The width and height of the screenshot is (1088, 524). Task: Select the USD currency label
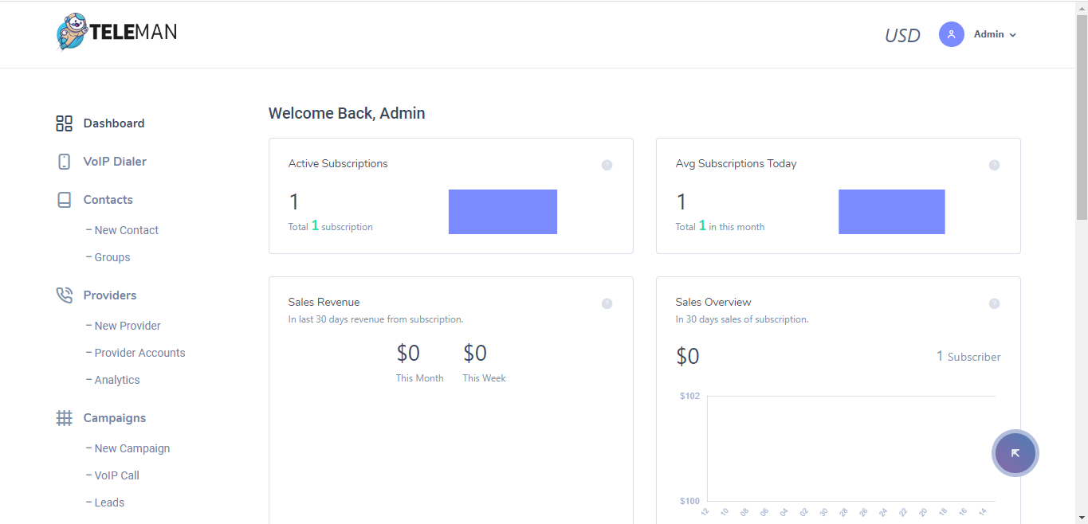901,34
